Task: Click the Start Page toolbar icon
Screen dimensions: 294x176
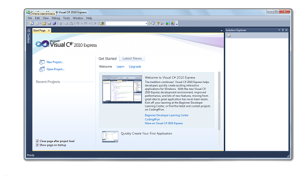Action: pos(167,23)
